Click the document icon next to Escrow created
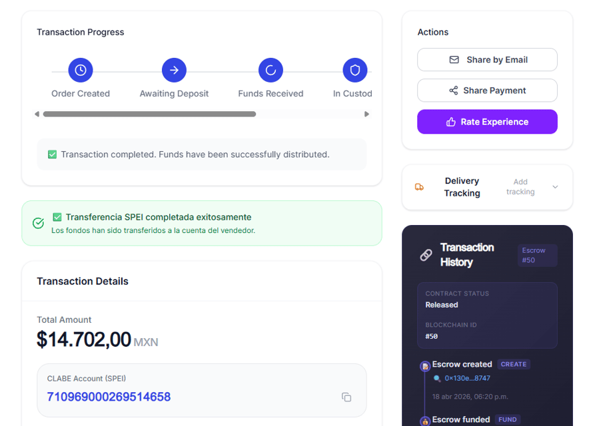 click(x=425, y=365)
